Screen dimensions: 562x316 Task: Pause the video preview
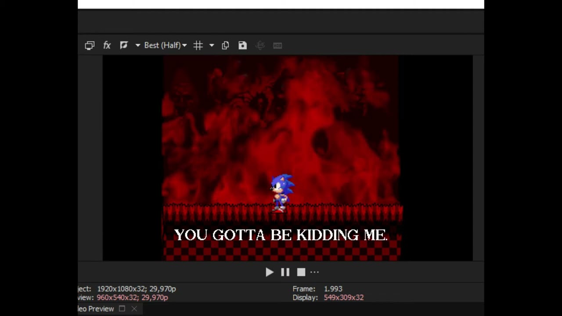click(x=285, y=272)
